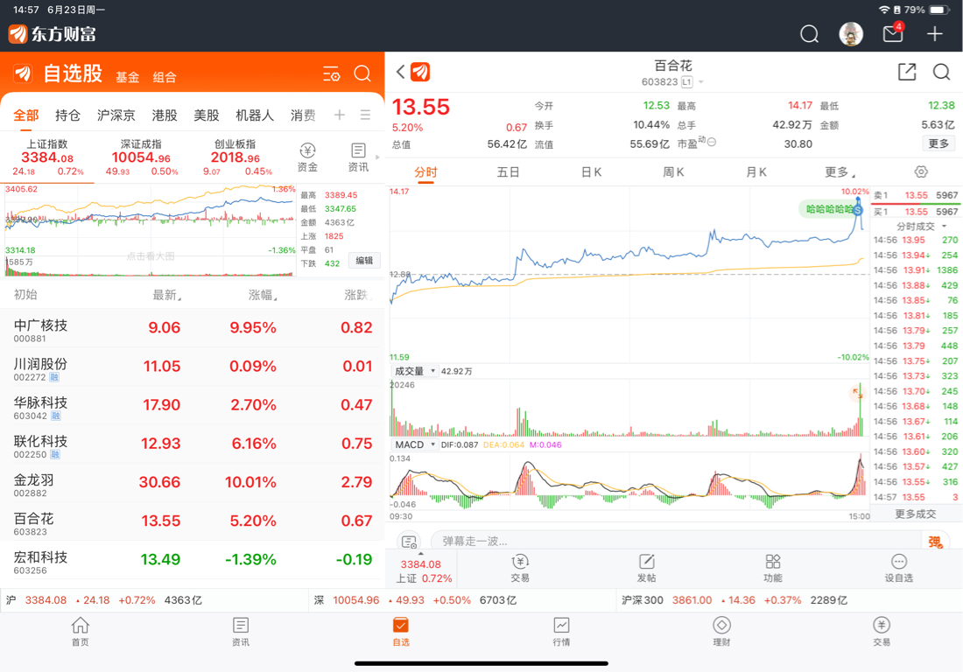
Task: Tap the Eastmoney logo beside back arrow
Action: click(420, 73)
